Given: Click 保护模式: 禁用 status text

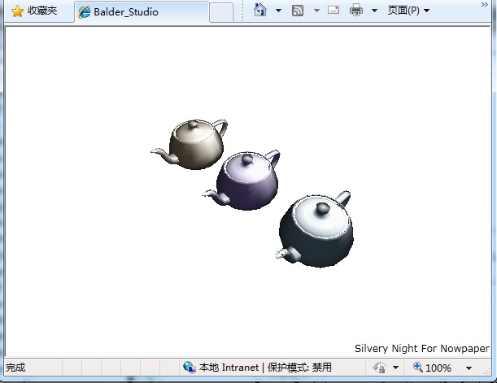Looking at the screenshot, I should pyautogui.click(x=299, y=368).
